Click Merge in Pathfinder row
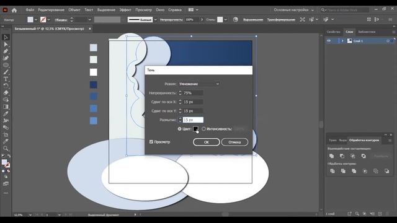The image size is (397, 223). 354,171
